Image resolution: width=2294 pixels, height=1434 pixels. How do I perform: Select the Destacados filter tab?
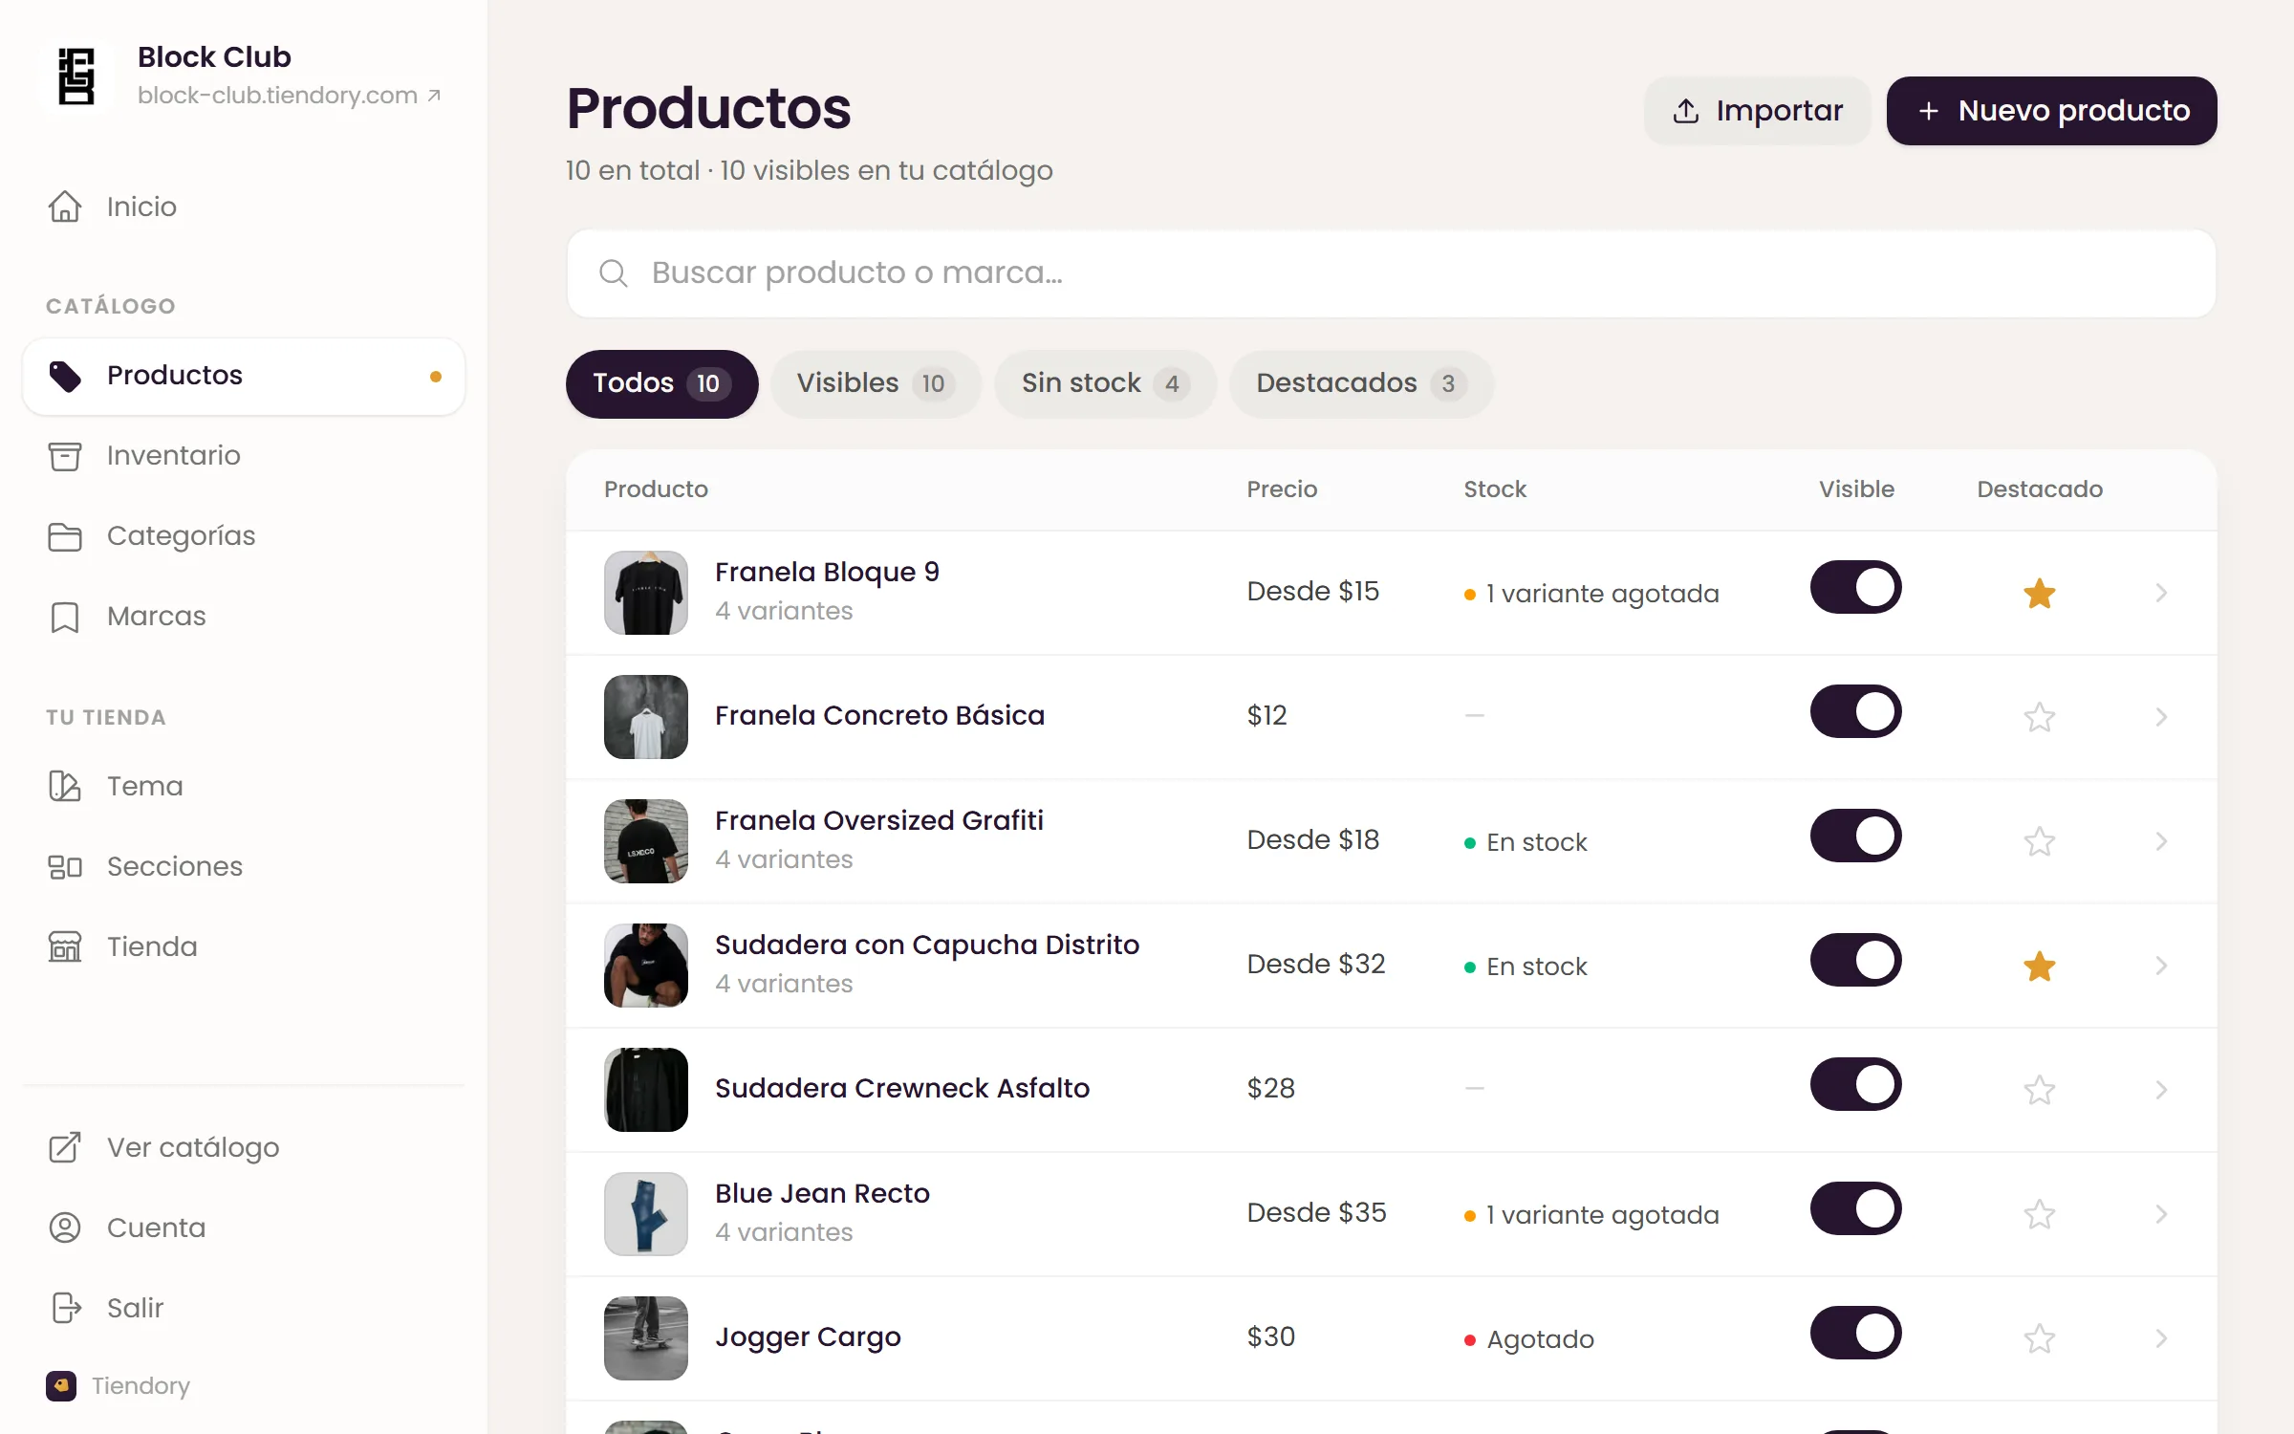(x=1361, y=383)
